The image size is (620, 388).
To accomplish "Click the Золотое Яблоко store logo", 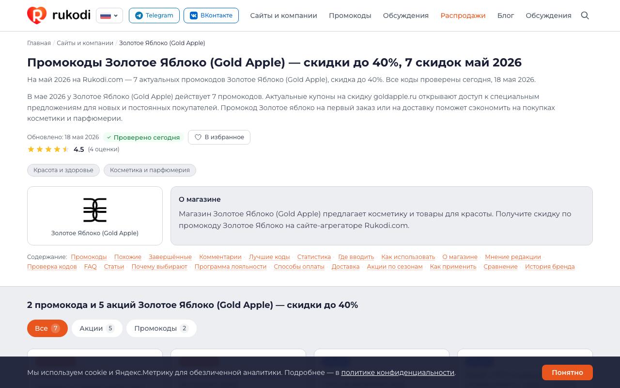I will tap(95, 210).
